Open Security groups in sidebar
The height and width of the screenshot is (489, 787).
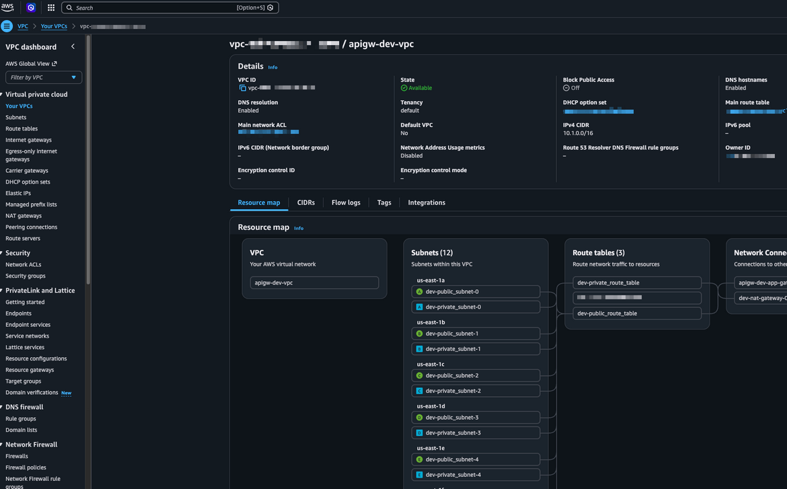point(26,276)
